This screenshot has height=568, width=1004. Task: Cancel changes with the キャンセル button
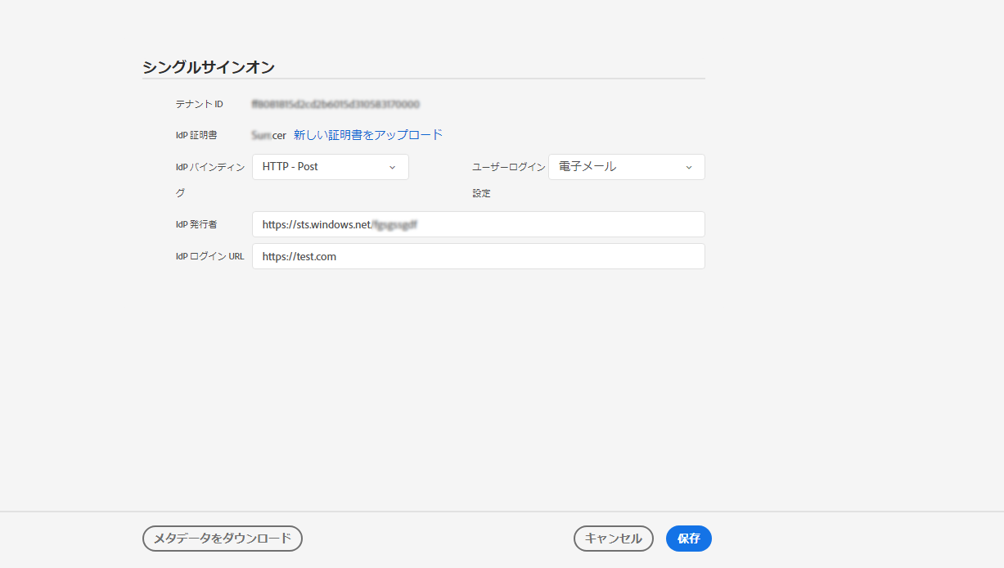point(613,539)
